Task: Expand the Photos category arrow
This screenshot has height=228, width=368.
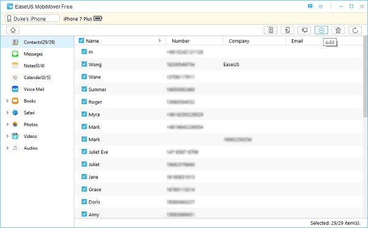Action: pos(7,124)
